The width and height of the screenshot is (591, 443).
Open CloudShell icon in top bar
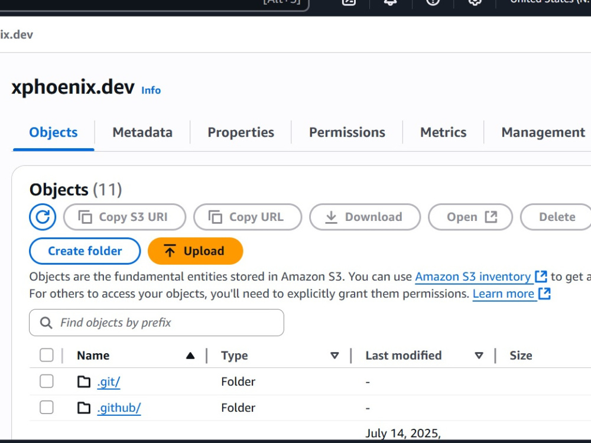click(349, 2)
